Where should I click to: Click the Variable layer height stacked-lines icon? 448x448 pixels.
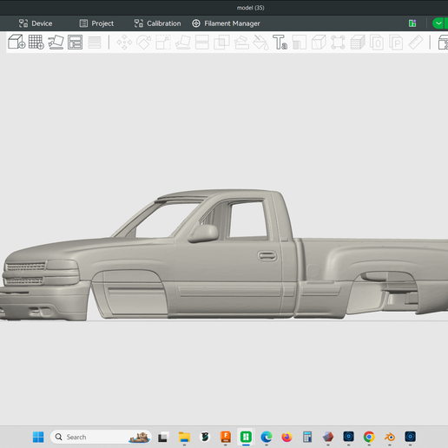coord(95,43)
